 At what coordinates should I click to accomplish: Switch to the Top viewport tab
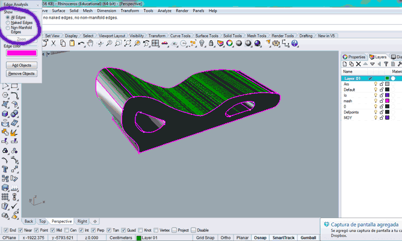[x=42, y=221]
